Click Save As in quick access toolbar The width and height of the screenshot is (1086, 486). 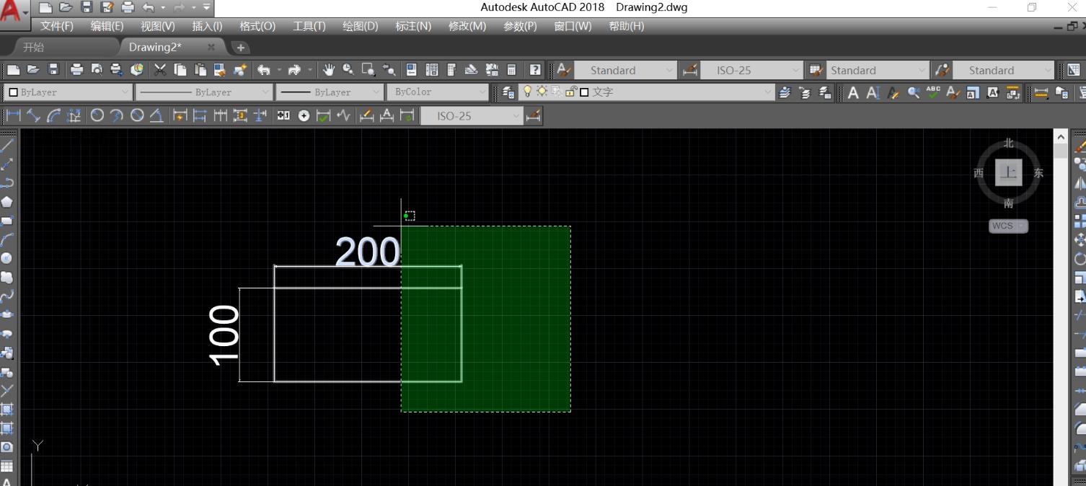click(x=107, y=8)
